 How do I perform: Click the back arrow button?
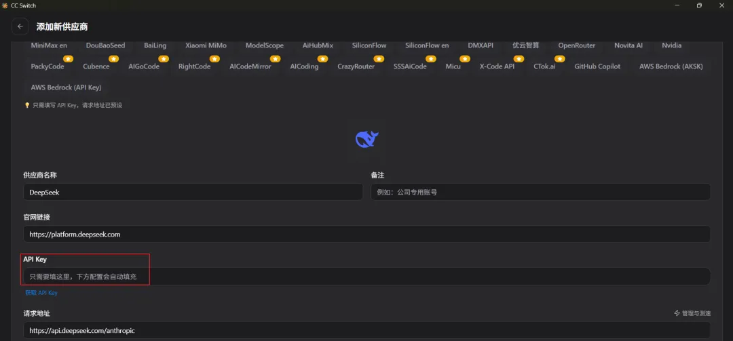coord(20,26)
